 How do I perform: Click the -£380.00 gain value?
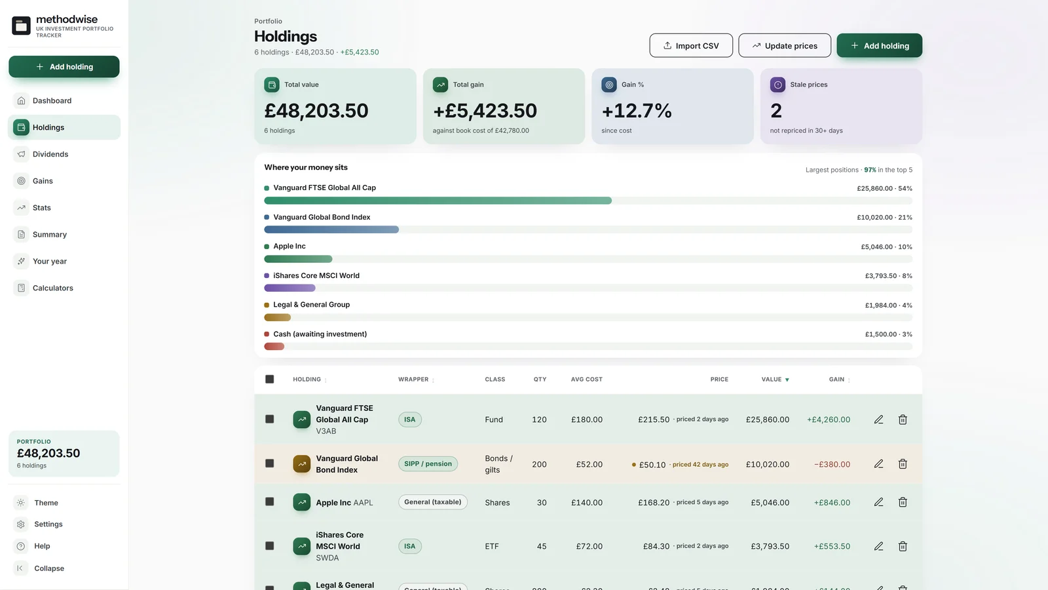pos(832,464)
